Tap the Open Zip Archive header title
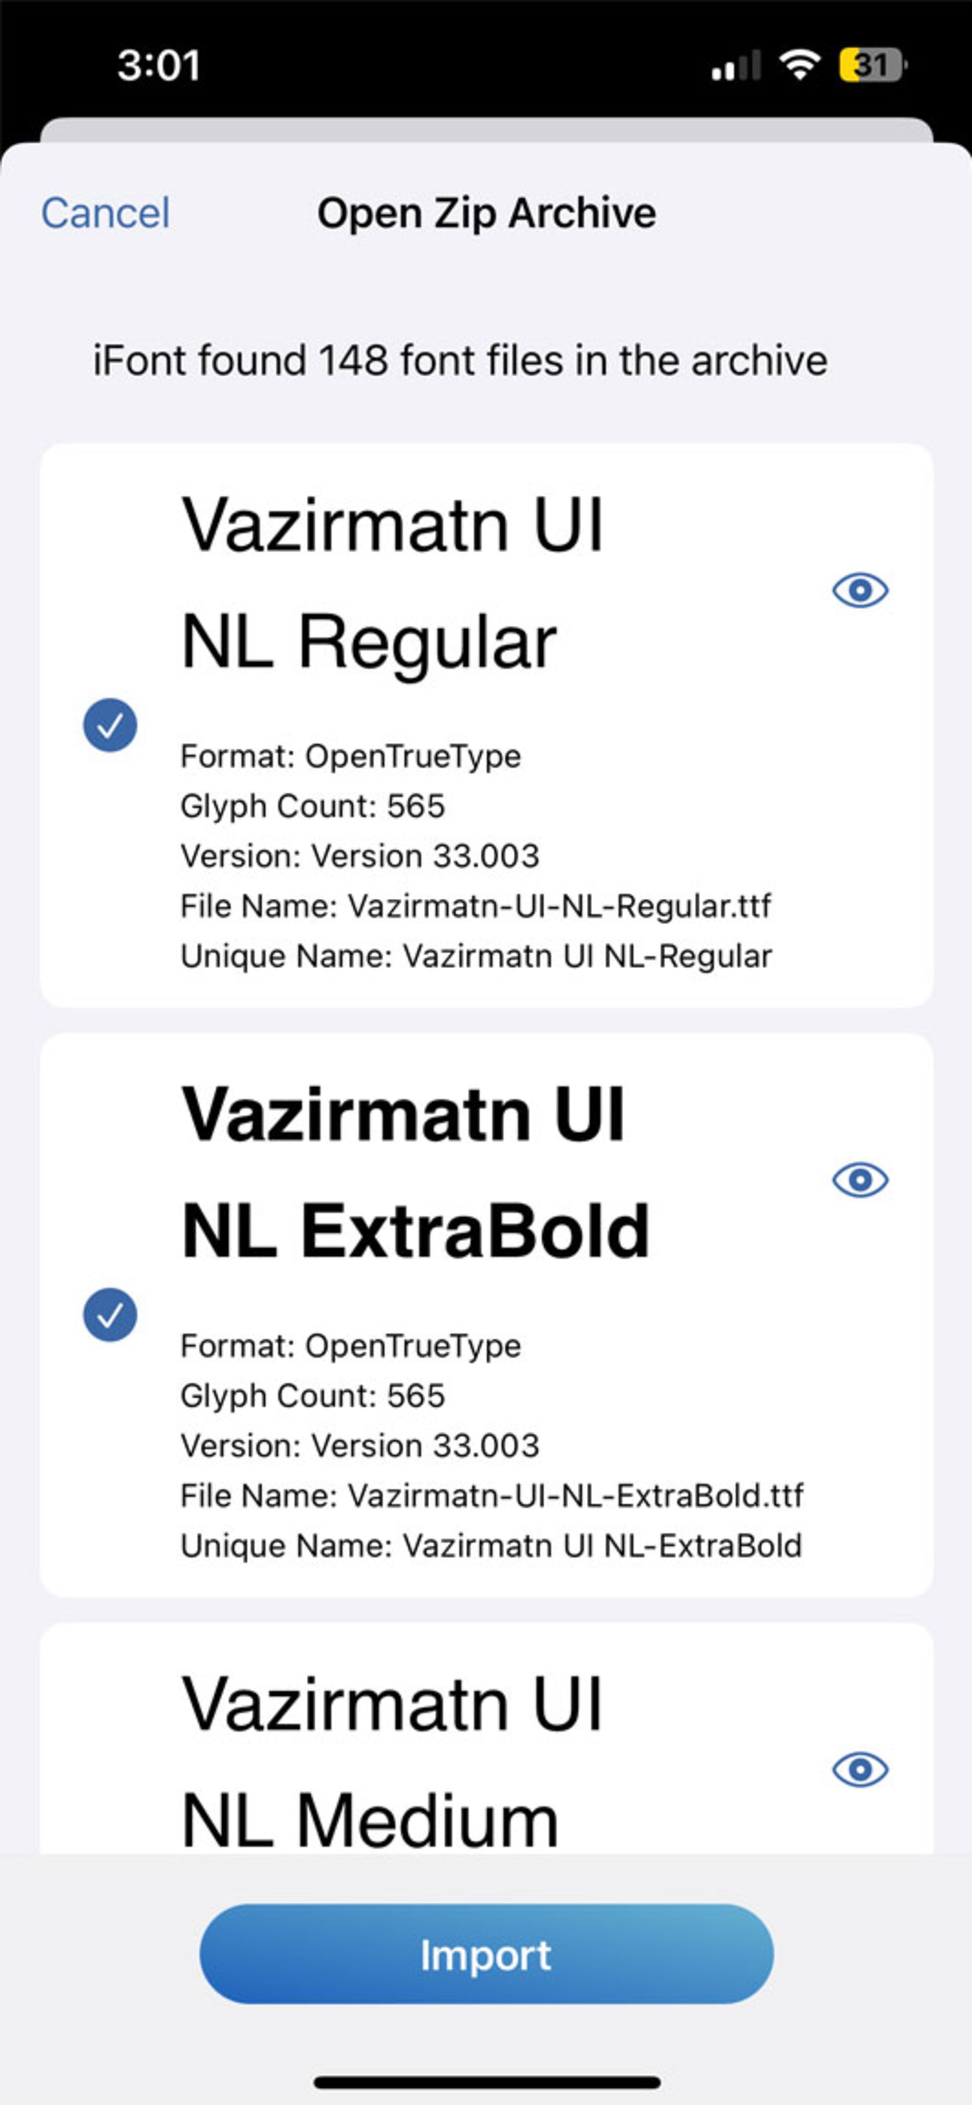 click(486, 213)
